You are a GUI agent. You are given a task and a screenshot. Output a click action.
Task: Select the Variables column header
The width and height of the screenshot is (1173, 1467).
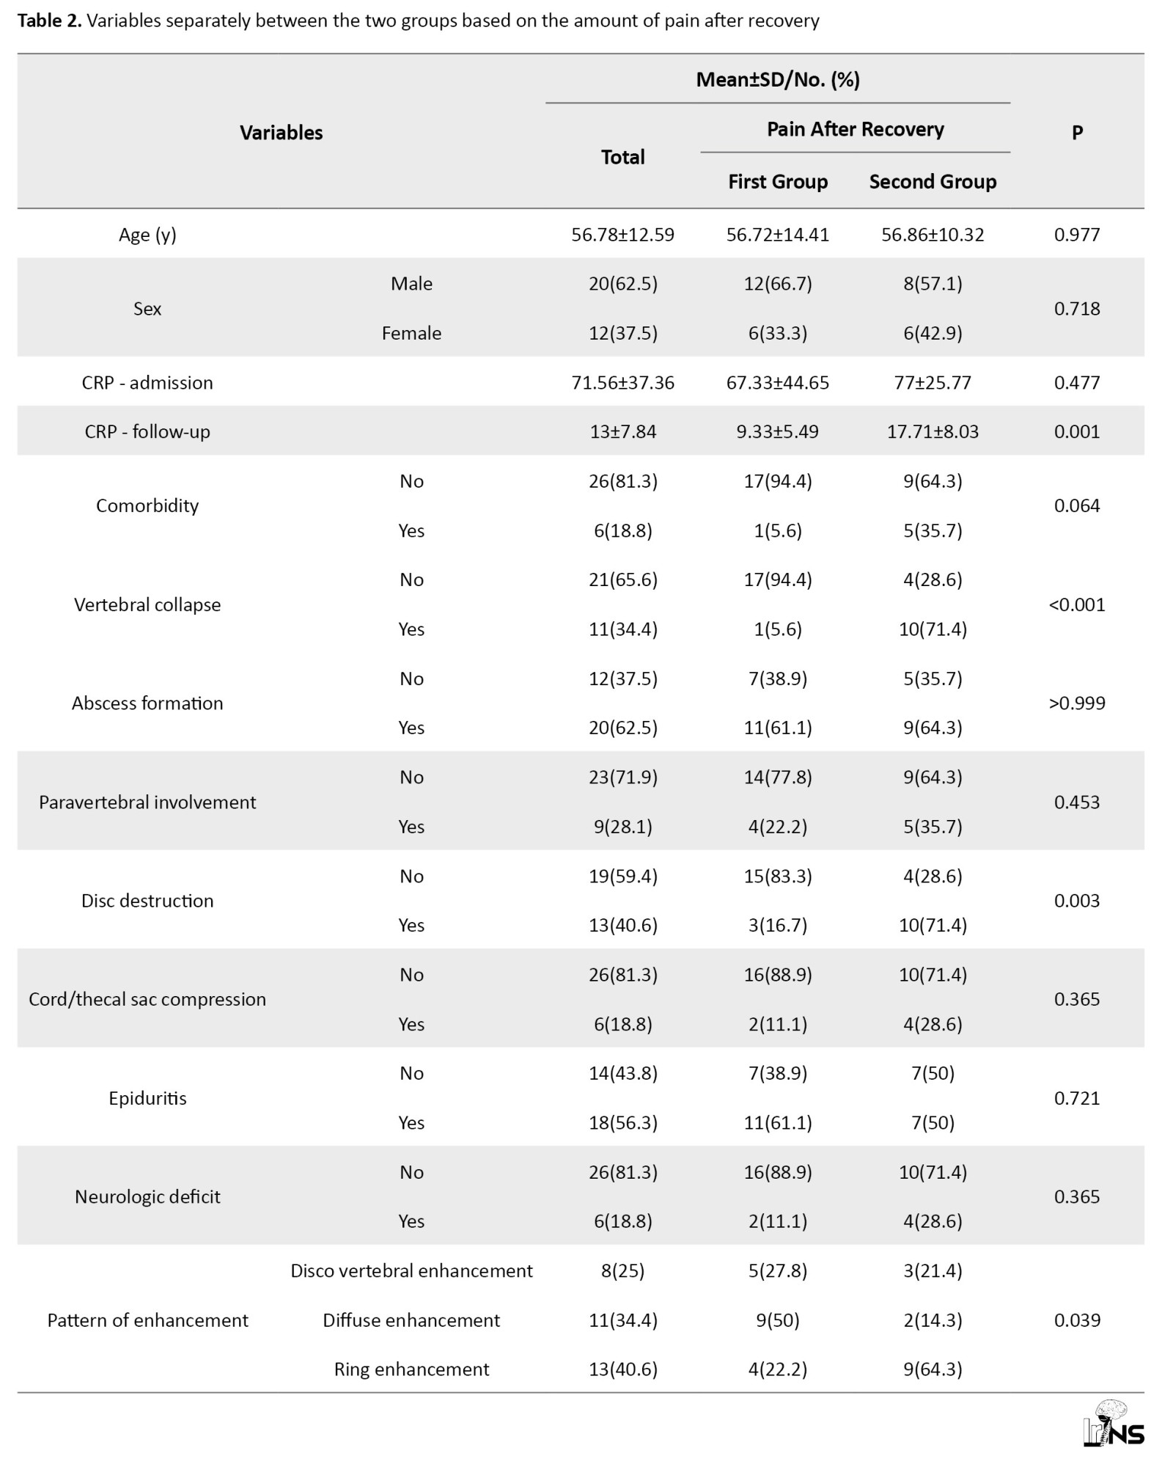coord(281,133)
